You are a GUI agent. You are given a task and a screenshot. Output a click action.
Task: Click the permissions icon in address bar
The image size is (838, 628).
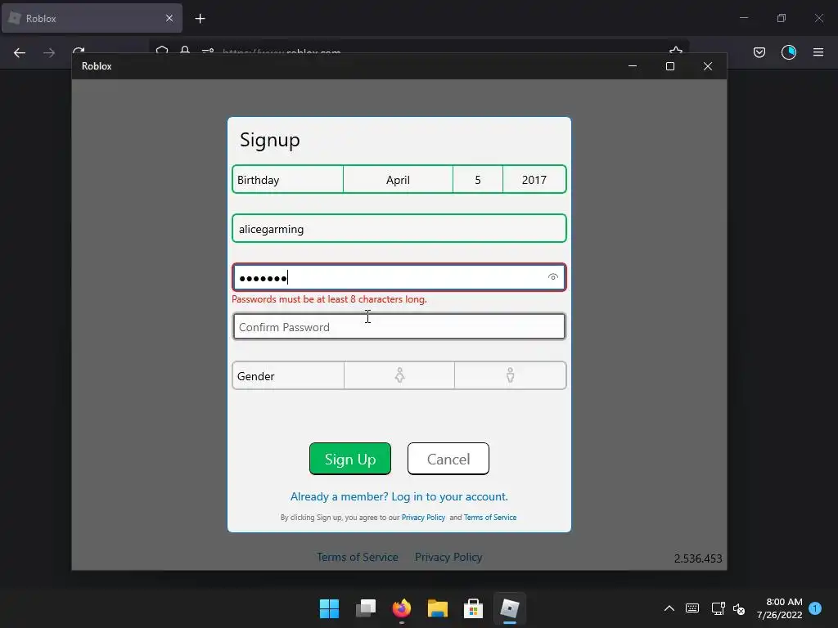pyautogui.click(x=208, y=52)
